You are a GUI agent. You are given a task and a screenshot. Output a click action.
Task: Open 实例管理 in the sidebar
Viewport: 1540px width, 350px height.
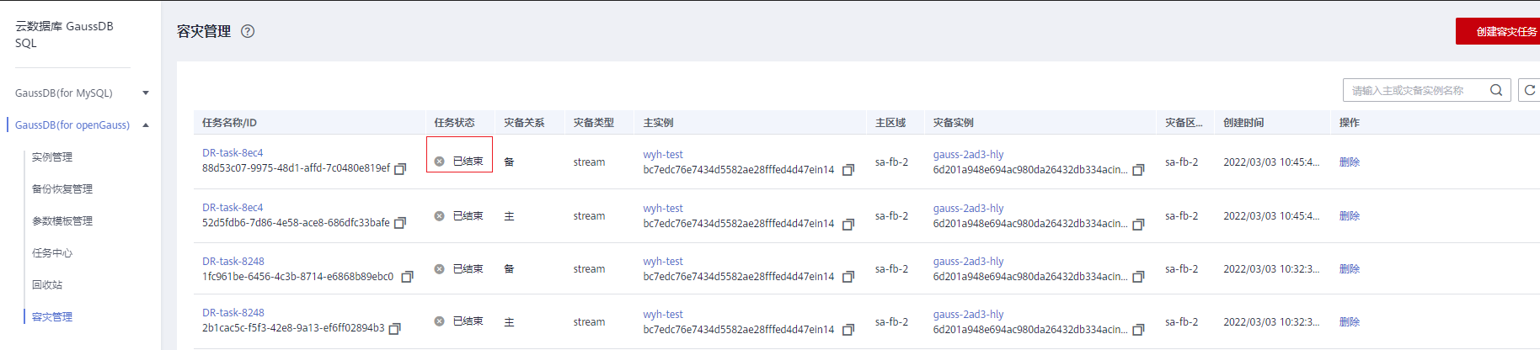(52, 157)
